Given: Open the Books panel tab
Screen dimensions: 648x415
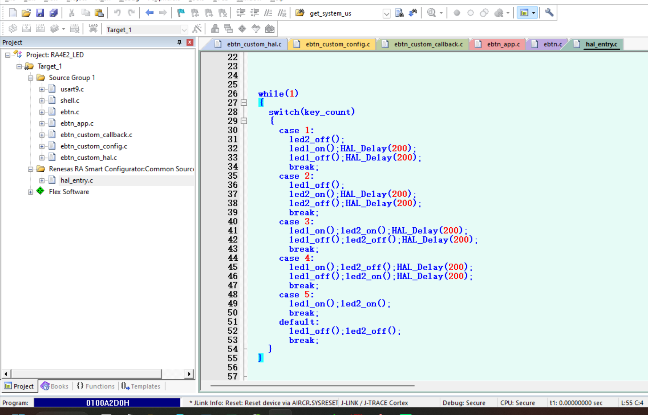Looking at the screenshot, I should coord(55,386).
